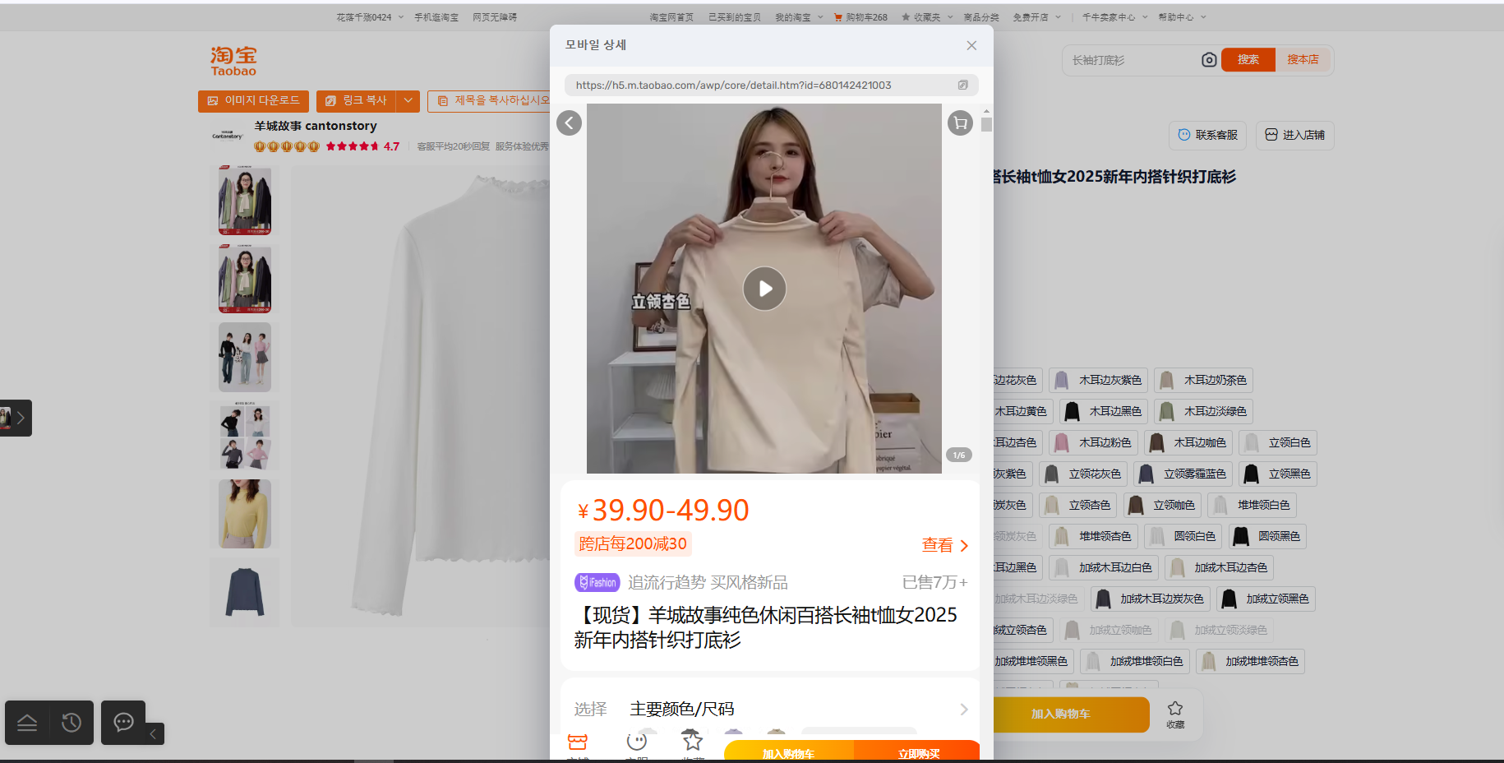Go back with the round arrow button
The width and height of the screenshot is (1504, 763).
click(569, 123)
